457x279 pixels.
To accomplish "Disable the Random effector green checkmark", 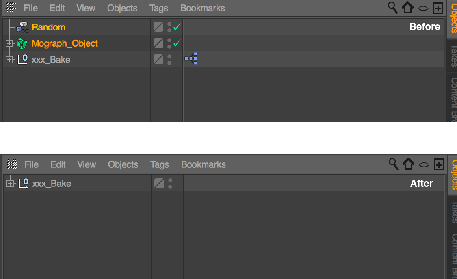I will (177, 27).
